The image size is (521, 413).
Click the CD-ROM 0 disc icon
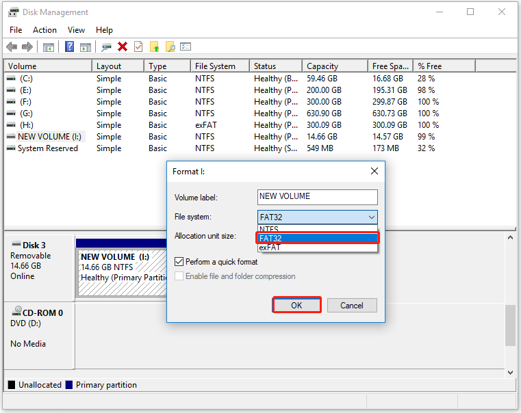click(16, 311)
